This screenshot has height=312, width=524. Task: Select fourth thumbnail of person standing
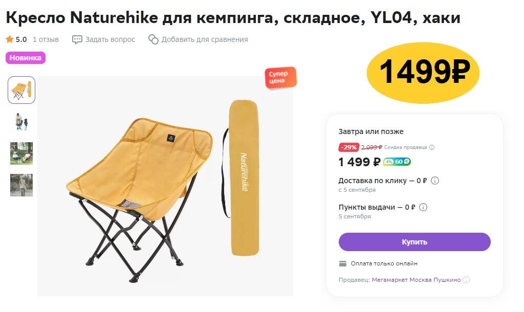pyautogui.click(x=21, y=185)
